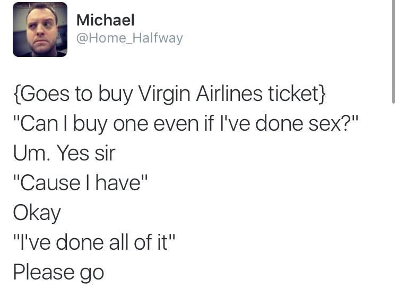The width and height of the screenshot is (398, 288).
Task: Click the display name Michael
Action: click(x=106, y=20)
